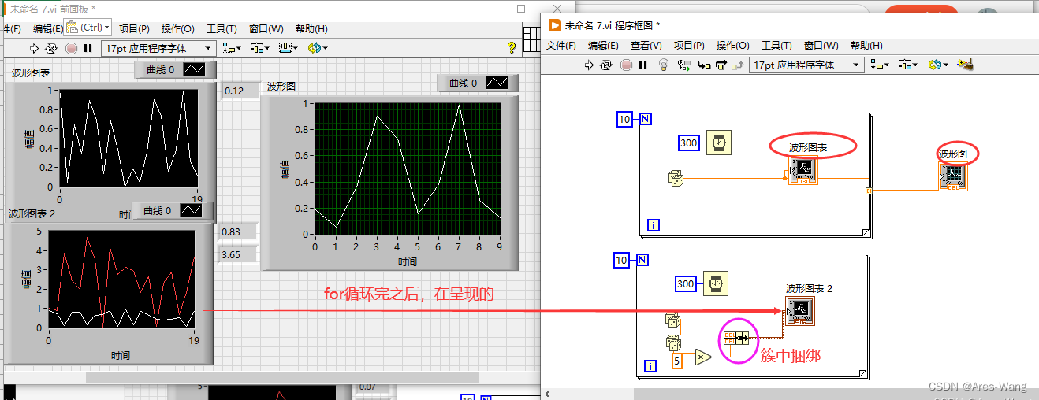Click upper loop count constant 10
Image resolution: width=1039 pixels, height=400 pixels.
[625, 119]
